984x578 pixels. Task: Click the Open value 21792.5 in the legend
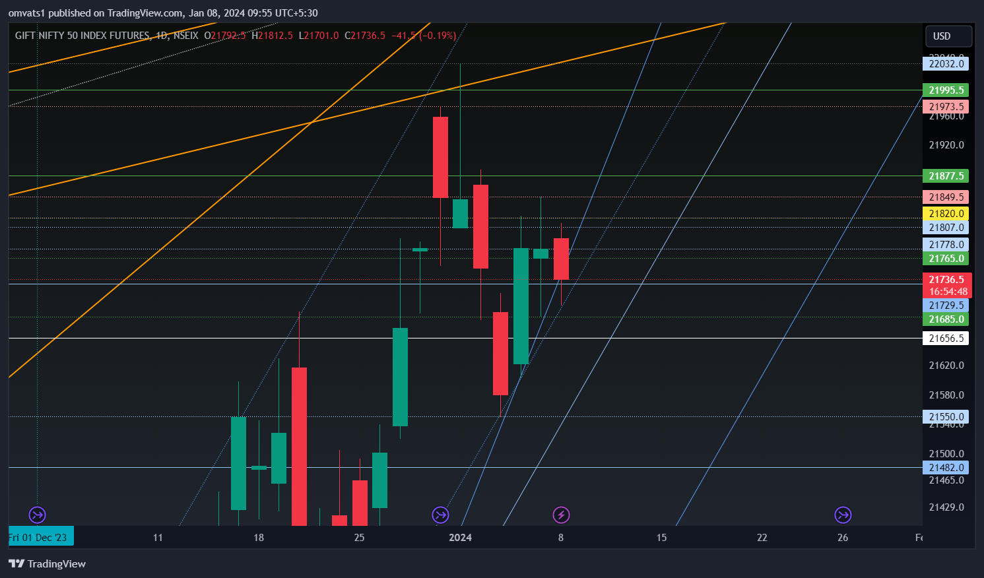[228, 36]
